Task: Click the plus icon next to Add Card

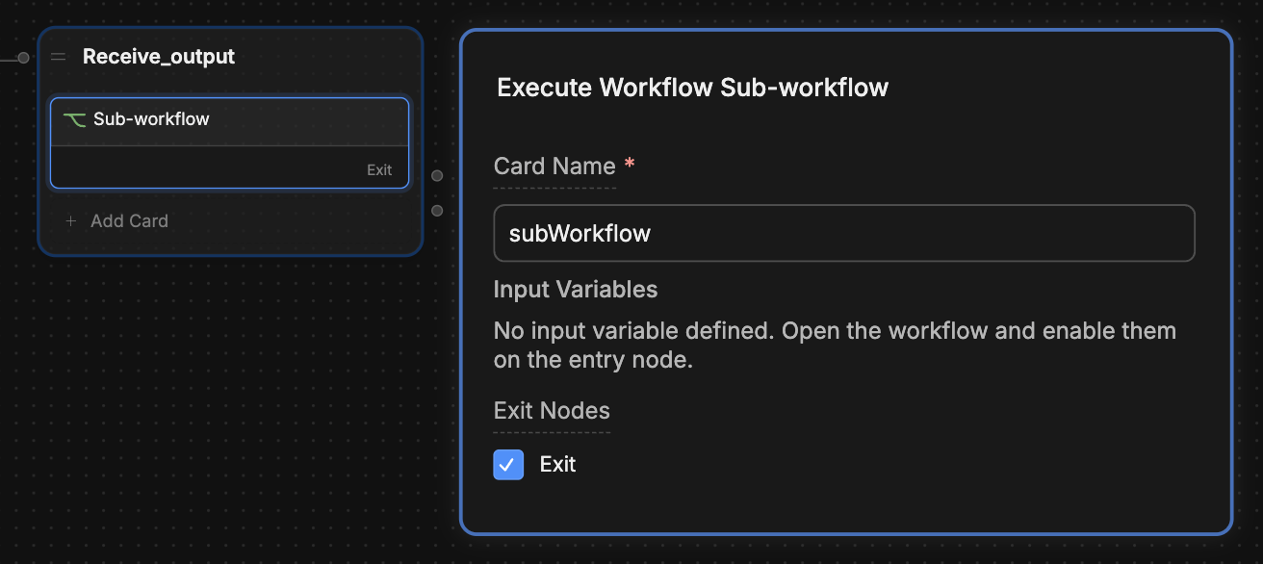Action: [x=70, y=220]
